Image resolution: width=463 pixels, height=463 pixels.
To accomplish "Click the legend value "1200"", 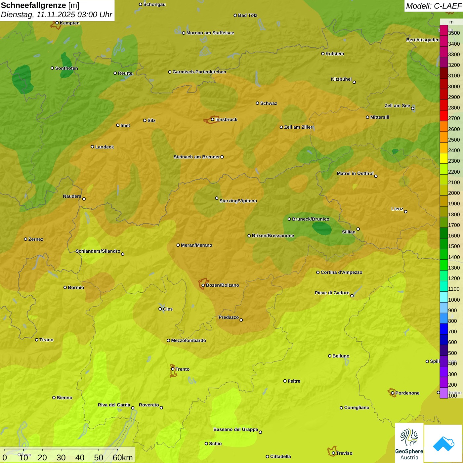I will [x=454, y=278].
